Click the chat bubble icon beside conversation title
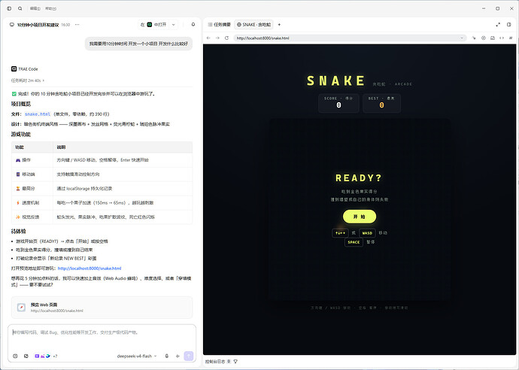The height and width of the screenshot is (370, 519). pos(12,25)
